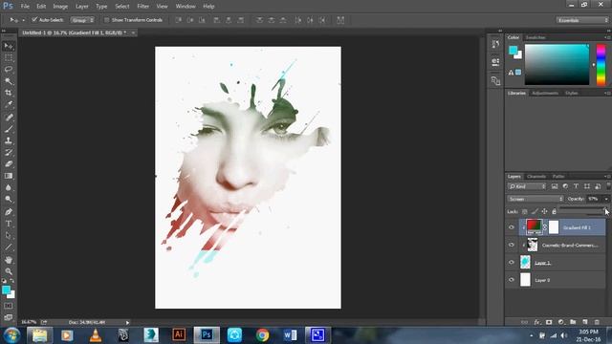Click the Opacity value field

(x=594, y=199)
